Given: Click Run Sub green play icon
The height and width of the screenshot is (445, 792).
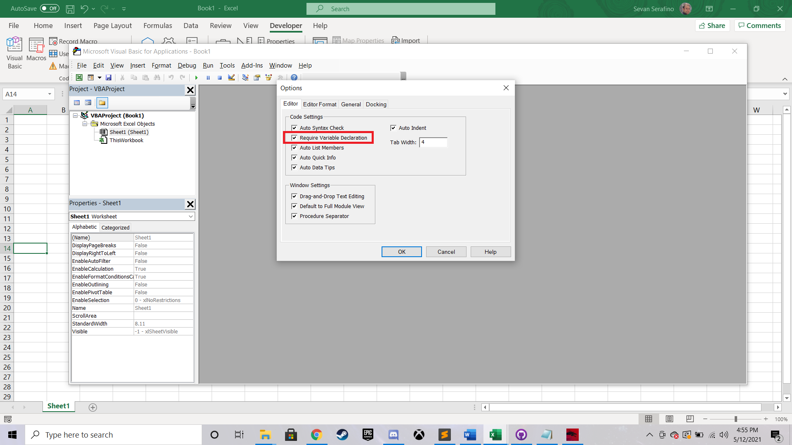Looking at the screenshot, I should (x=196, y=77).
